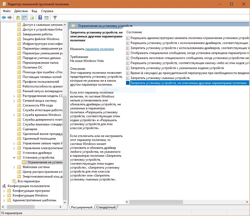This screenshot has height=216, width=250.
Task: Click the app icon in the title bar
Action: pos(4,4)
